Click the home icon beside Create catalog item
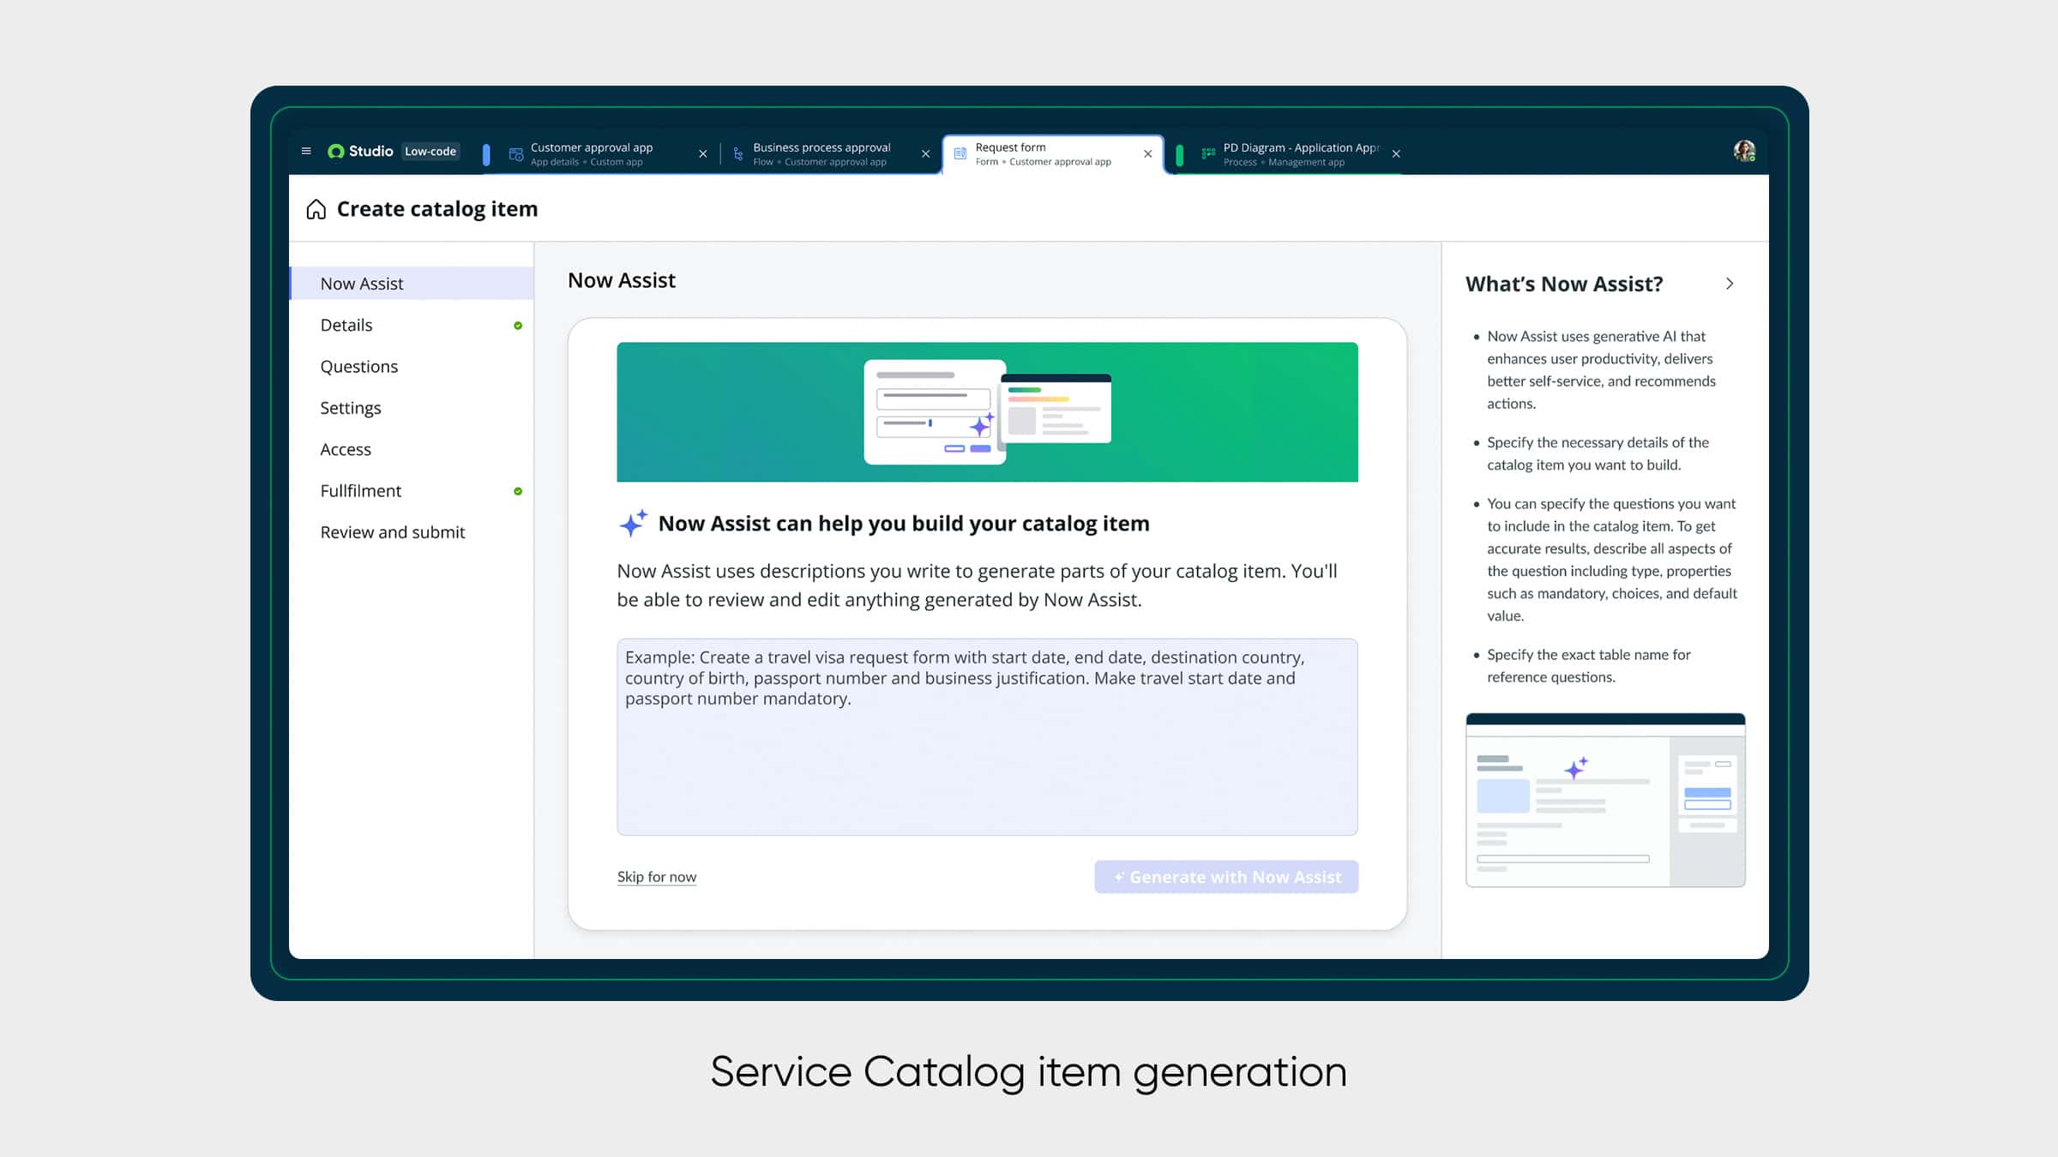The width and height of the screenshot is (2058, 1157). coord(316,209)
